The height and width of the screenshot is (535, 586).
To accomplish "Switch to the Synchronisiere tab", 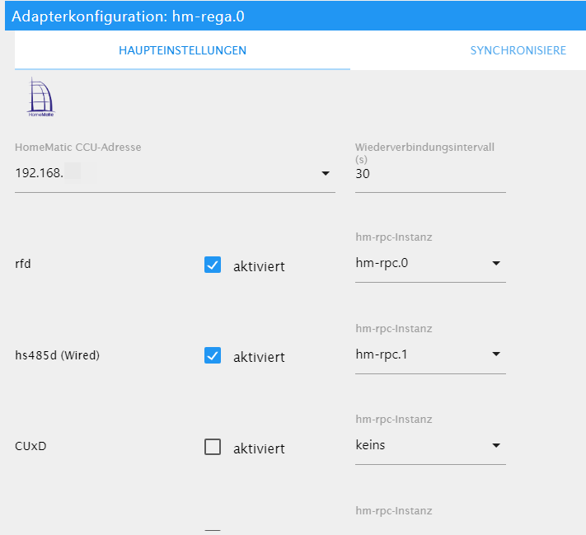I will (518, 50).
